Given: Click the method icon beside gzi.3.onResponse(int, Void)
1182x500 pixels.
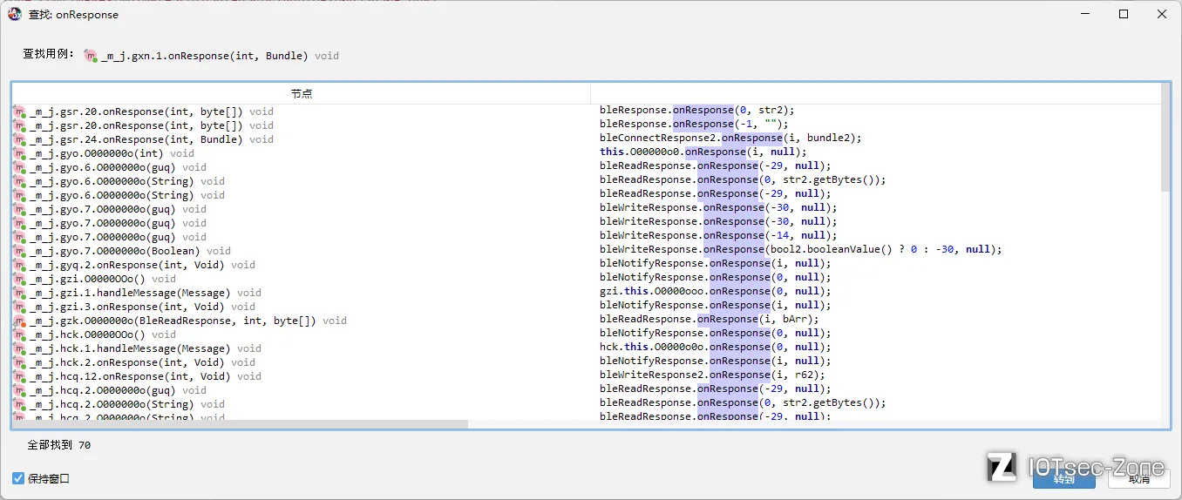Looking at the screenshot, I should click(20, 307).
